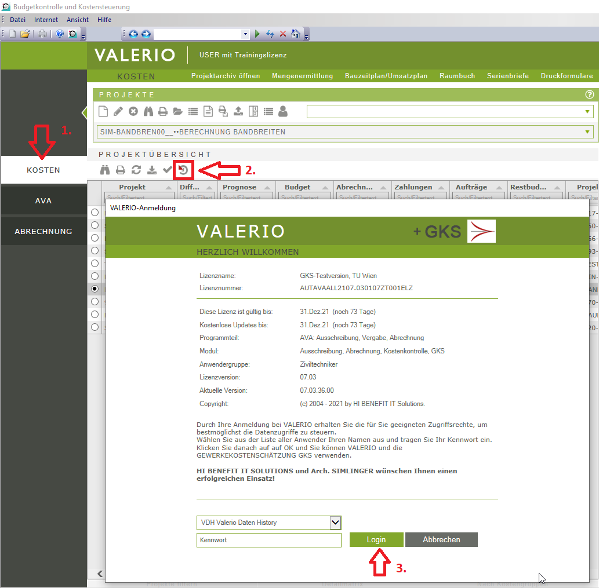Click the user person icon in Projekte toolbar
Screen dimensions: 599x588
(283, 111)
